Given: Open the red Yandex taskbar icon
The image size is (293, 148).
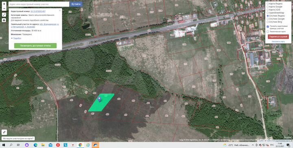Looking at the screenshot, I should [x=58, y=145].
